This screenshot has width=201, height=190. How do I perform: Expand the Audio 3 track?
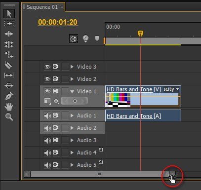(x=72, y=140)
